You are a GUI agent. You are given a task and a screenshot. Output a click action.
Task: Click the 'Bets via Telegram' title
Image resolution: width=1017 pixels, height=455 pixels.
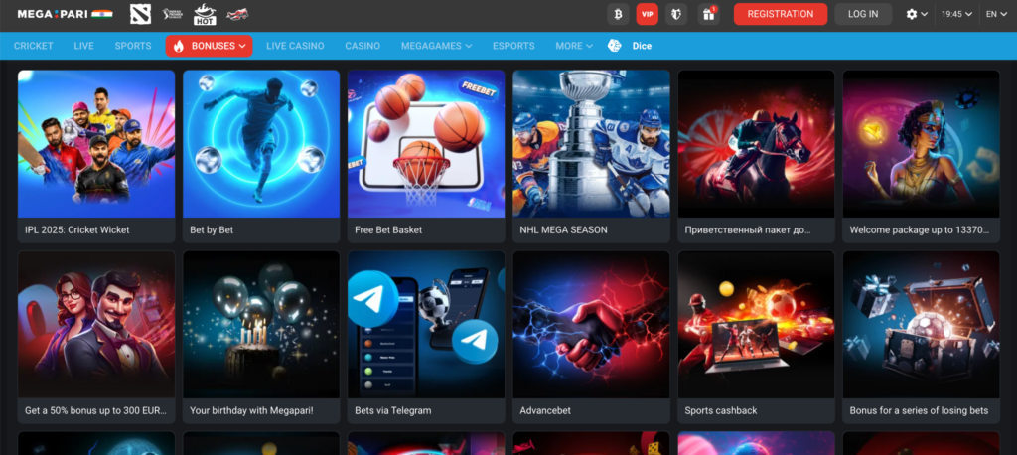393,411
